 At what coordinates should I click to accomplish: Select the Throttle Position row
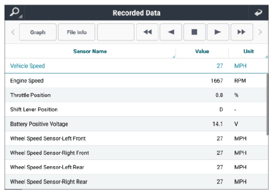(136, 95)
